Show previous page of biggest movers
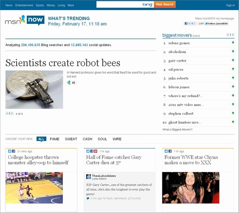Image resolution: width=239 pixels, height=213 pixels. (228, 35)
